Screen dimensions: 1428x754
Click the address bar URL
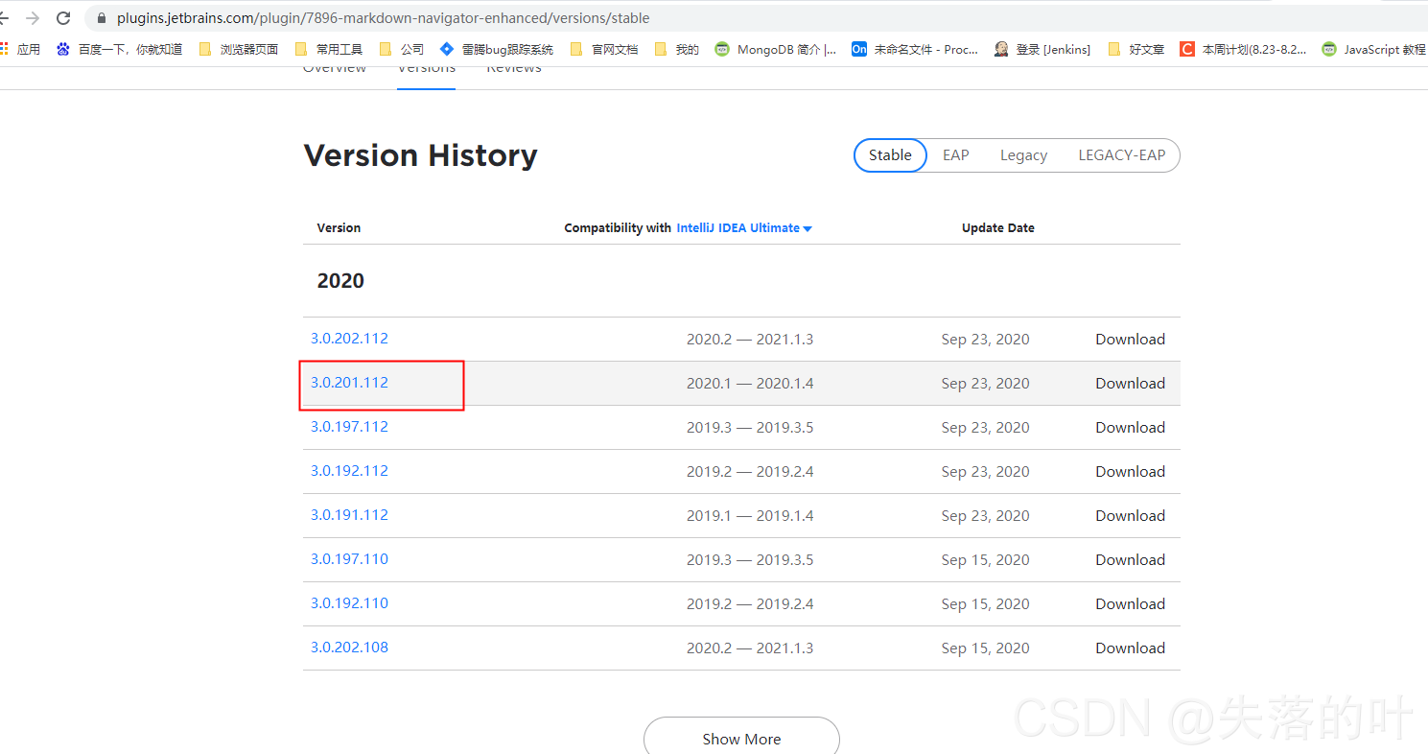[x=383, y=18]
